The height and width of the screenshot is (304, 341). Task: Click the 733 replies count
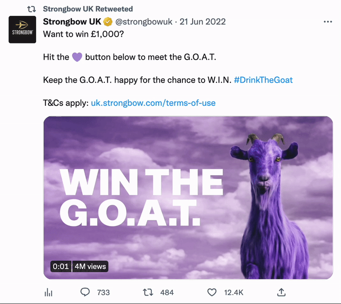(x=103, y=292)
